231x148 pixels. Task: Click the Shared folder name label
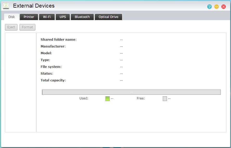coord(59,40)
